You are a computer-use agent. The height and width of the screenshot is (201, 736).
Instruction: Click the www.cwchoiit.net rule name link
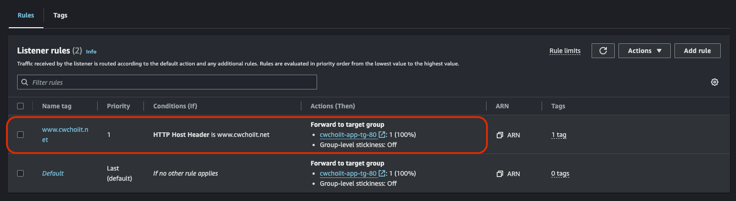(x=65, y=130)
